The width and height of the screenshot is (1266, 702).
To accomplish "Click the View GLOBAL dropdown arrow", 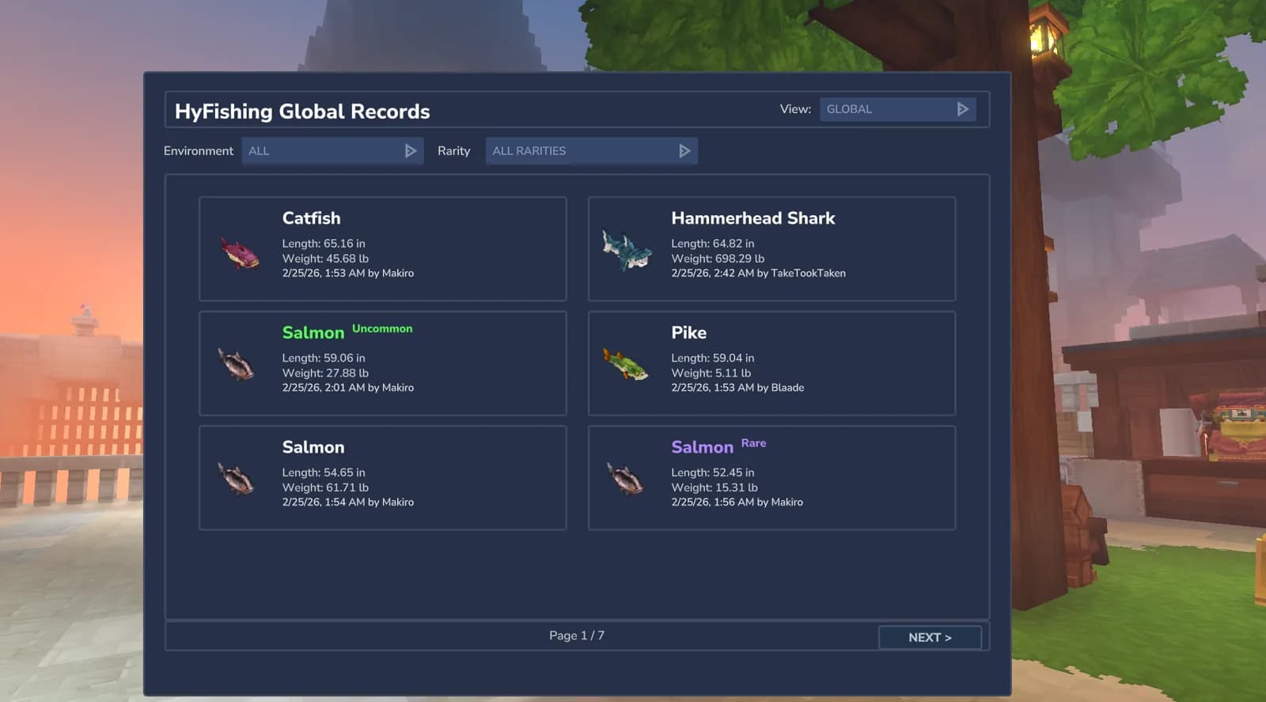I will coord(962,109).
